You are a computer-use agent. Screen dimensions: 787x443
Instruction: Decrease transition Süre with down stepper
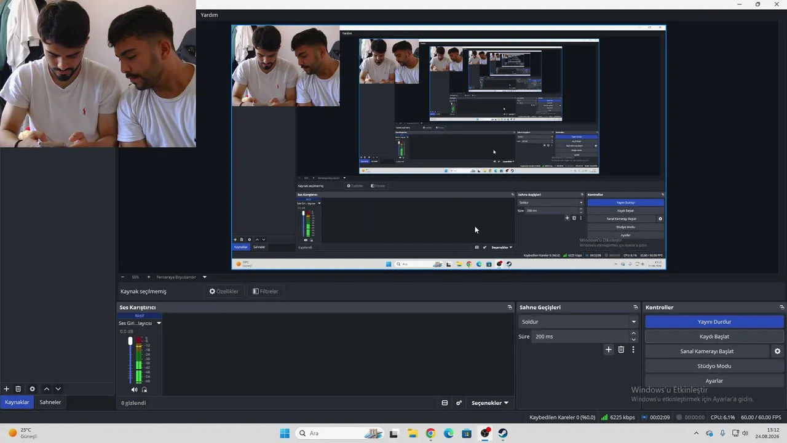tap(634, 340)
